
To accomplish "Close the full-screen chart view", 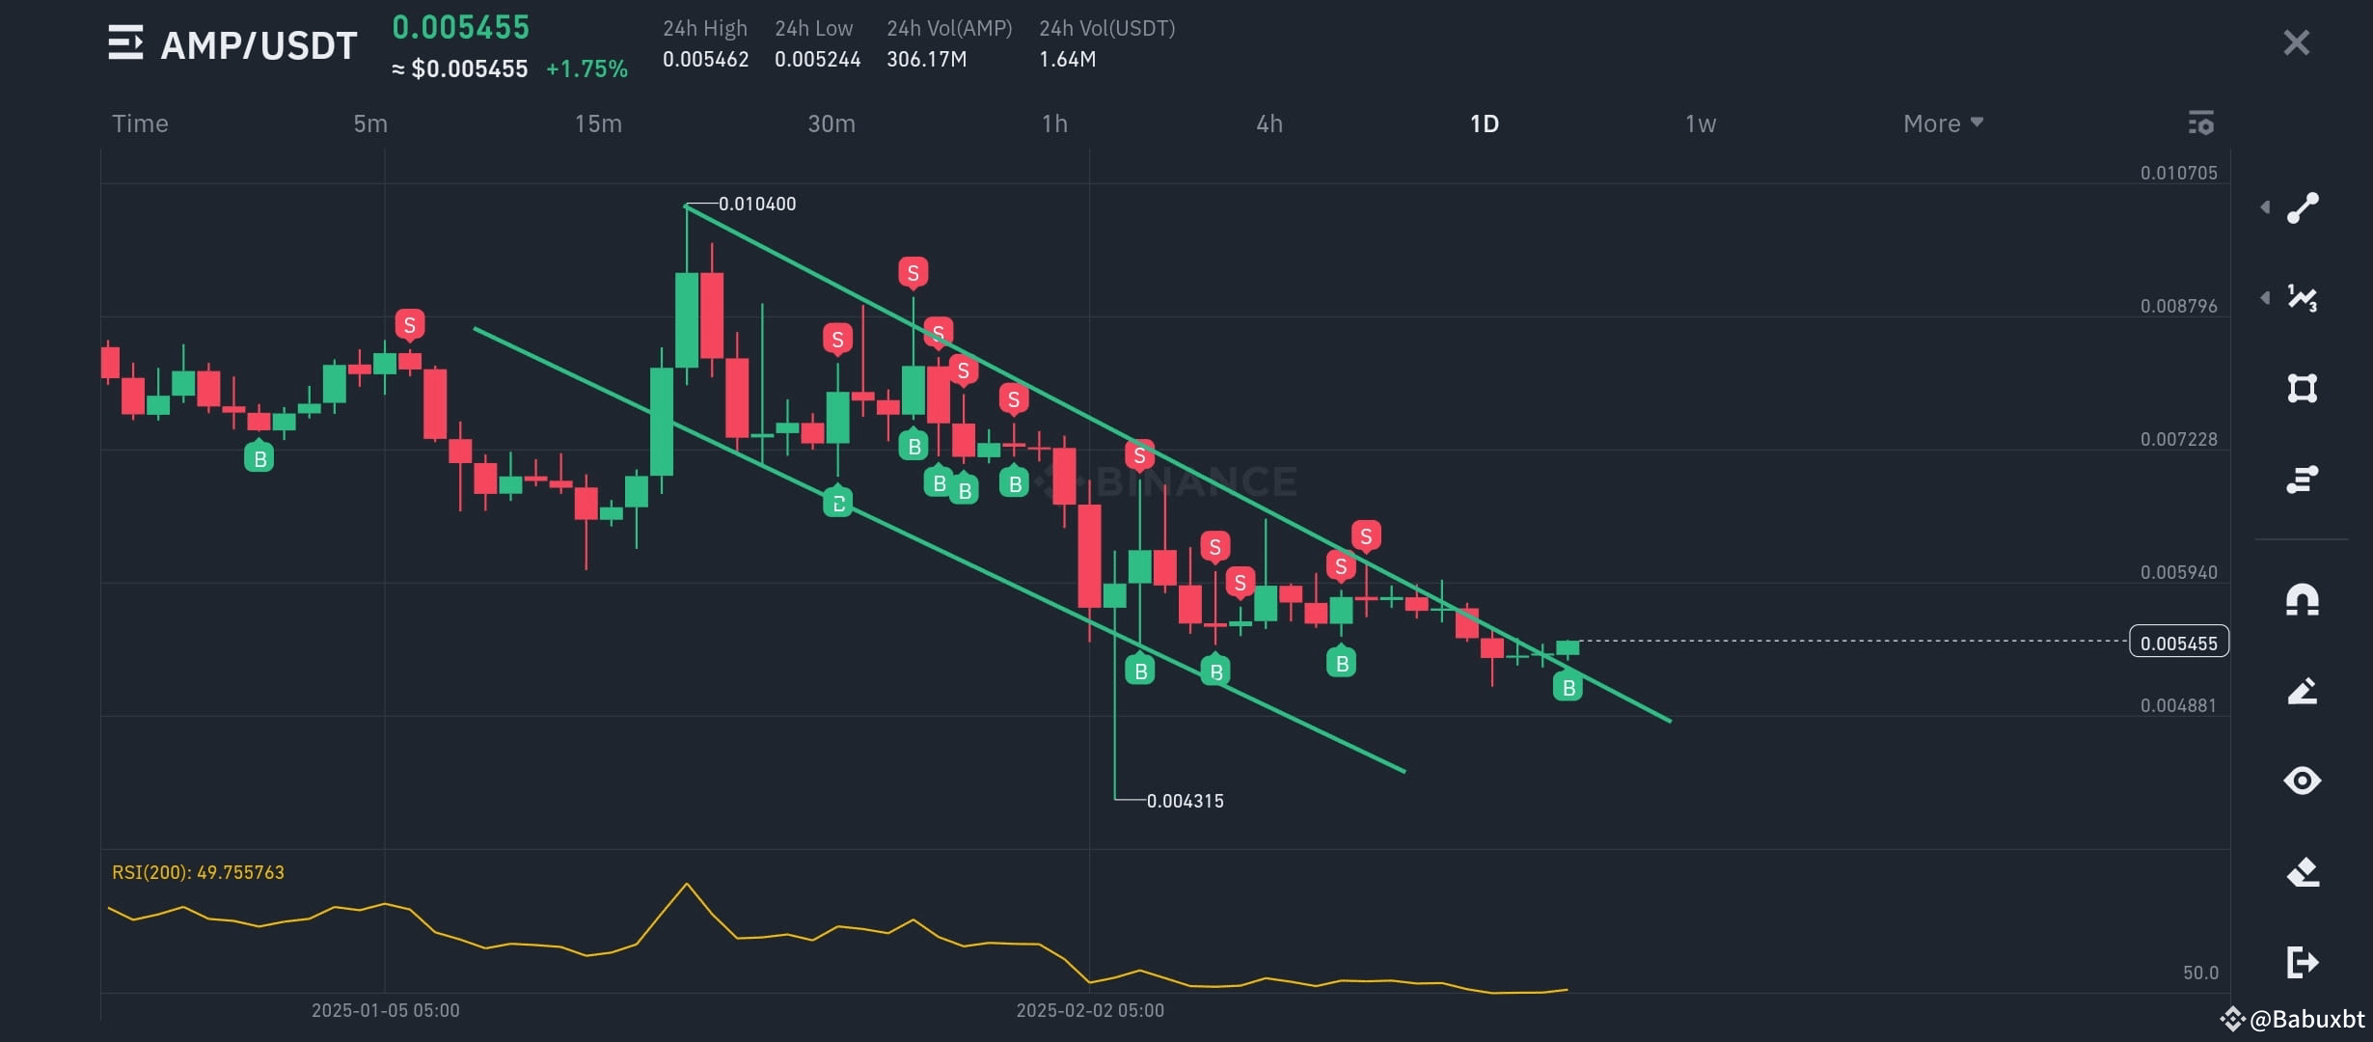I will [x=2297, y=42].
